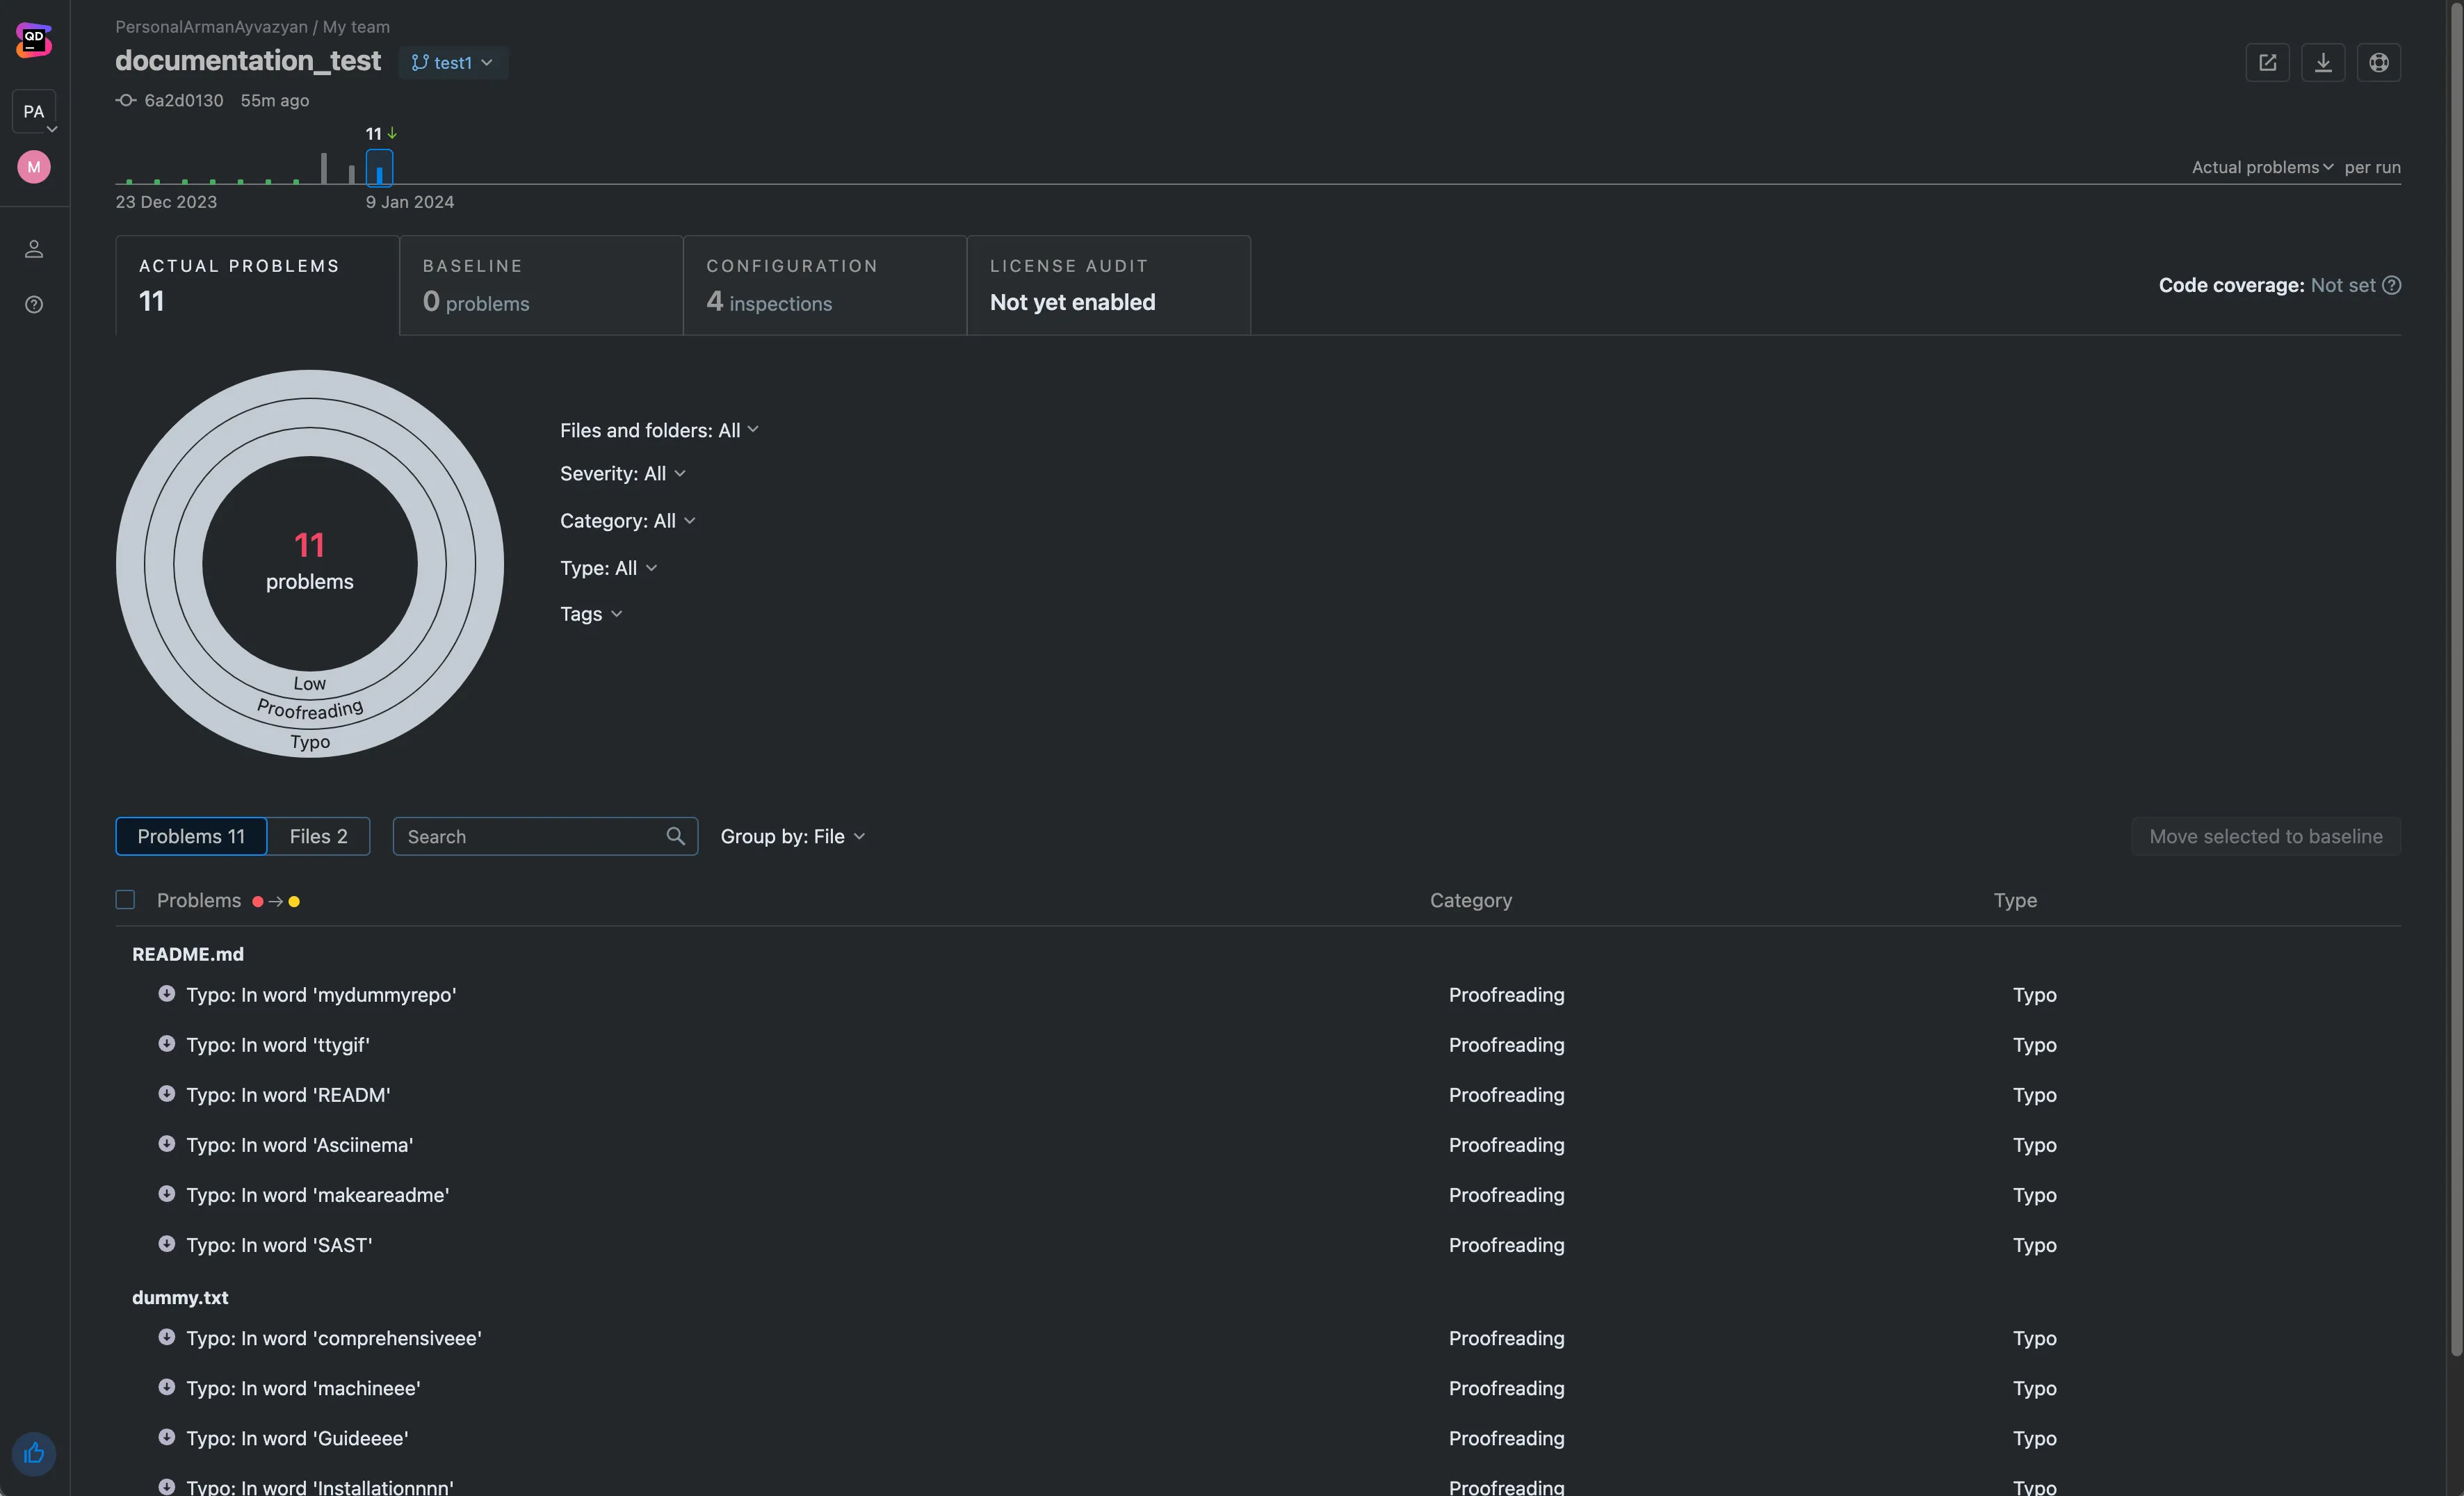Expand the Tags filter
This screenshot has width=2464, height=1496.
[591, 614]
